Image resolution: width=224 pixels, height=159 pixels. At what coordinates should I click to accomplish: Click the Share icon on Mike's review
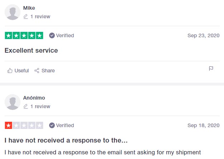point(37,71)
